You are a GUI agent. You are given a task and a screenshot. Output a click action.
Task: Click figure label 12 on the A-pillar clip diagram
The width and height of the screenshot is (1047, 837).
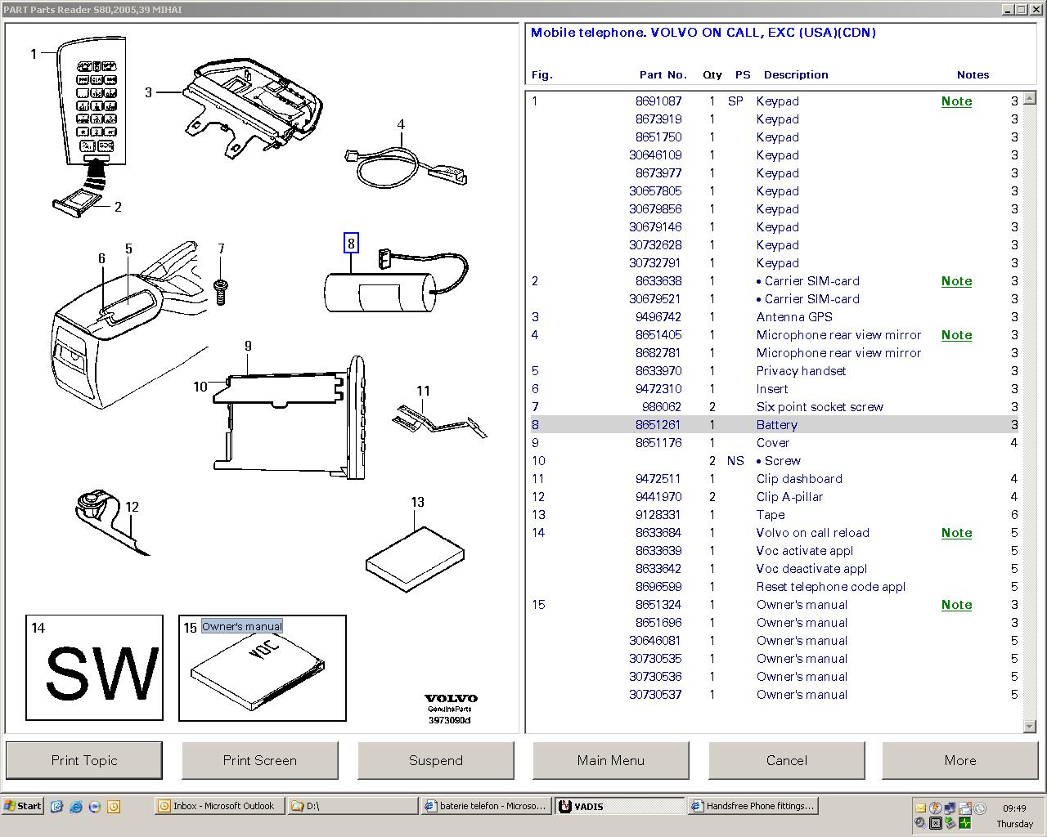(132, 507)
